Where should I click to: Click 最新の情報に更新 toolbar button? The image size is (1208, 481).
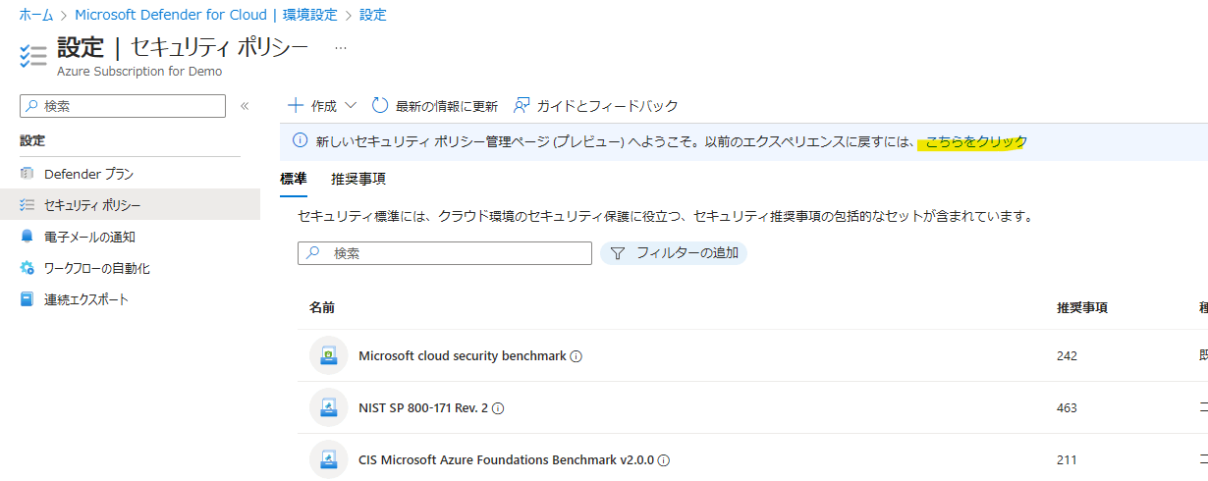pos(434,105)
